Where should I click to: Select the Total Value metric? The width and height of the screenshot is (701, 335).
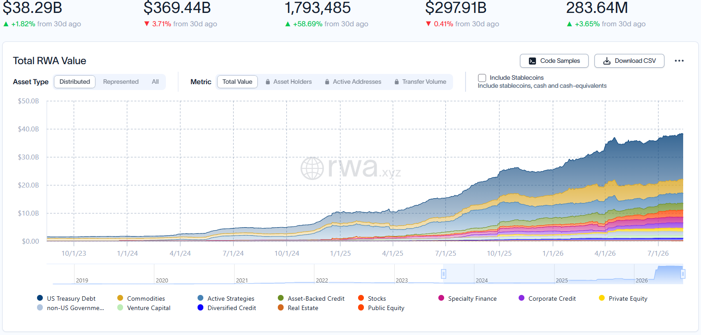tap(237, 82)
